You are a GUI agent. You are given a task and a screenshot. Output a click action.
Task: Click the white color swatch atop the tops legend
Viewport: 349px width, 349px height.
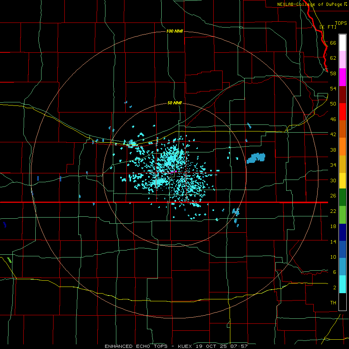[x=342, y=43]
